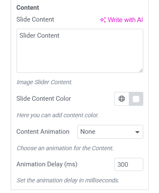
Task: Click 'Image Slider Content.' description text
Action: [45, 82]
